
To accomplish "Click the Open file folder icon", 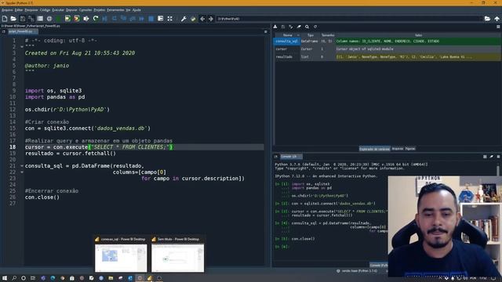I will pos(13,19).
